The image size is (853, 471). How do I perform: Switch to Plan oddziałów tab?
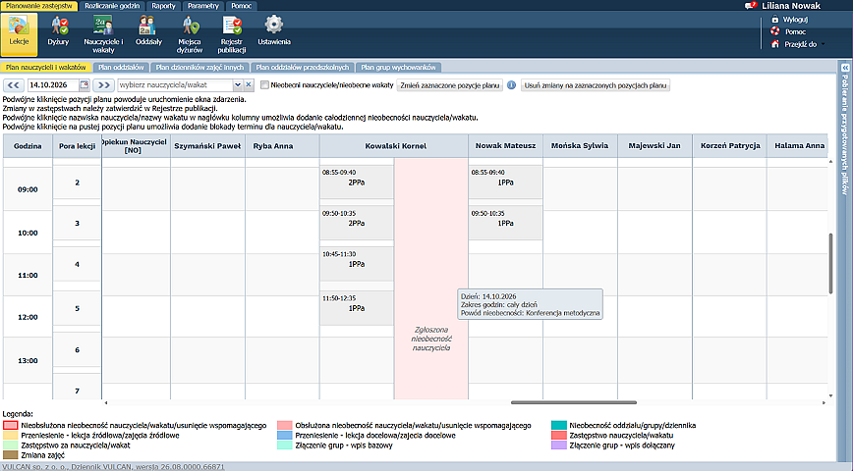121,68
